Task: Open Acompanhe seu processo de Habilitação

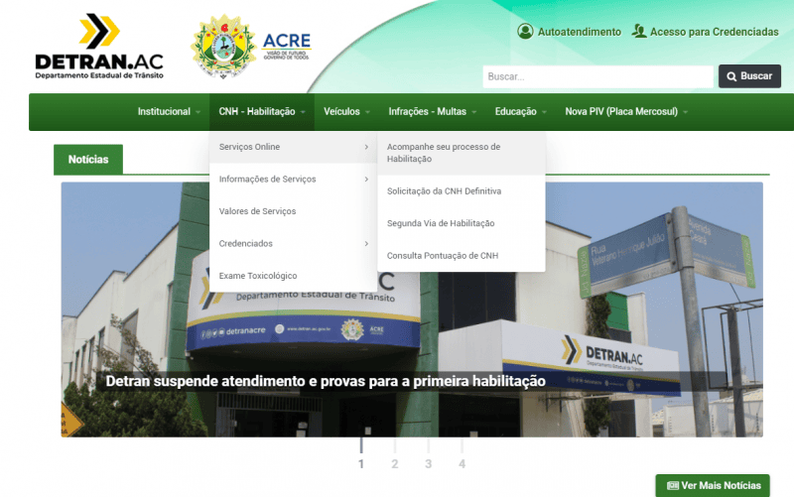Action: pos(443,153)
